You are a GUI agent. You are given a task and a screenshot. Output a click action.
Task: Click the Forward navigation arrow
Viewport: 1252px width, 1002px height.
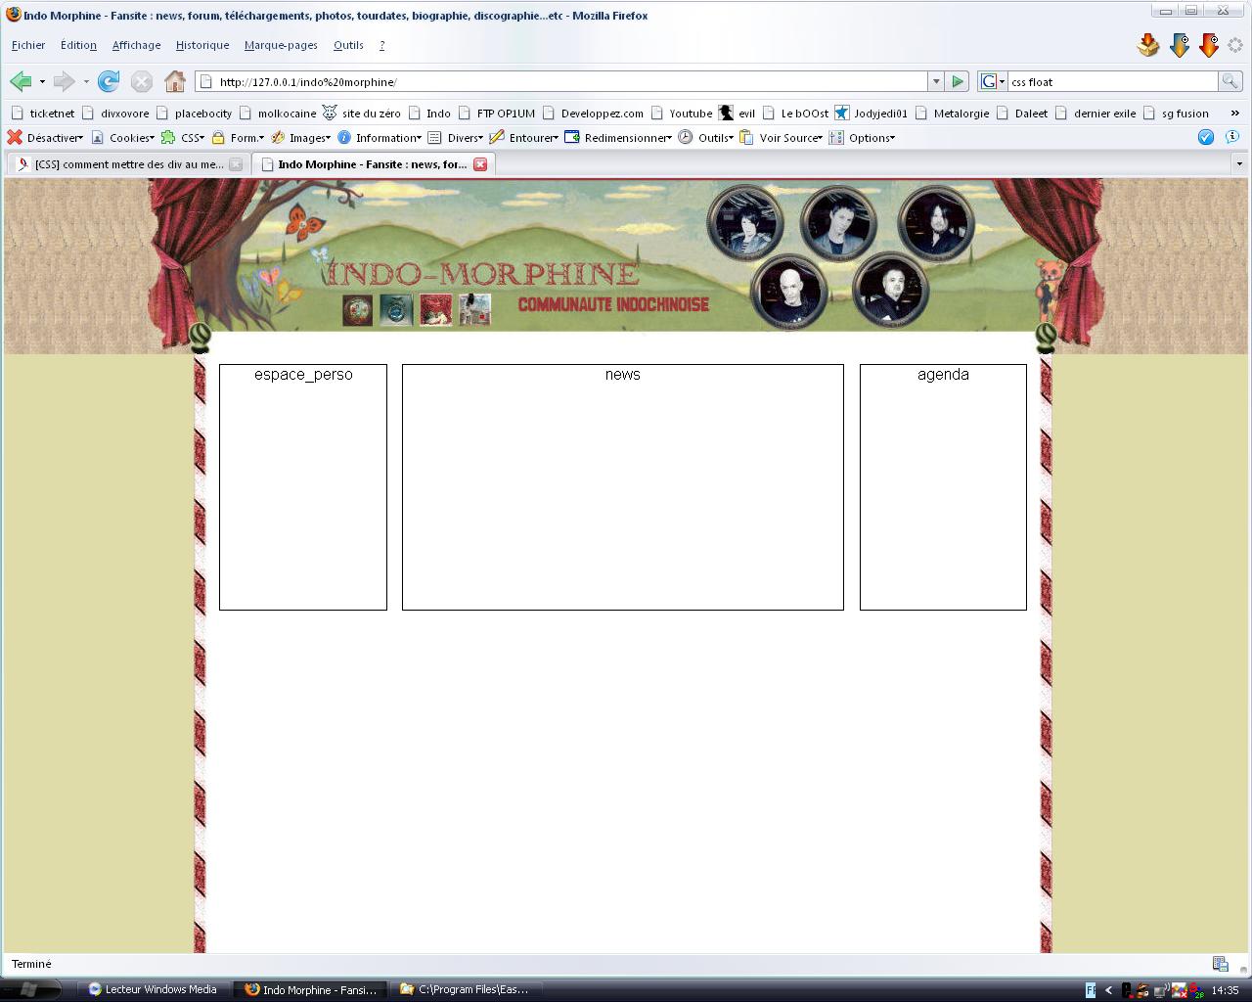point(64,81)
